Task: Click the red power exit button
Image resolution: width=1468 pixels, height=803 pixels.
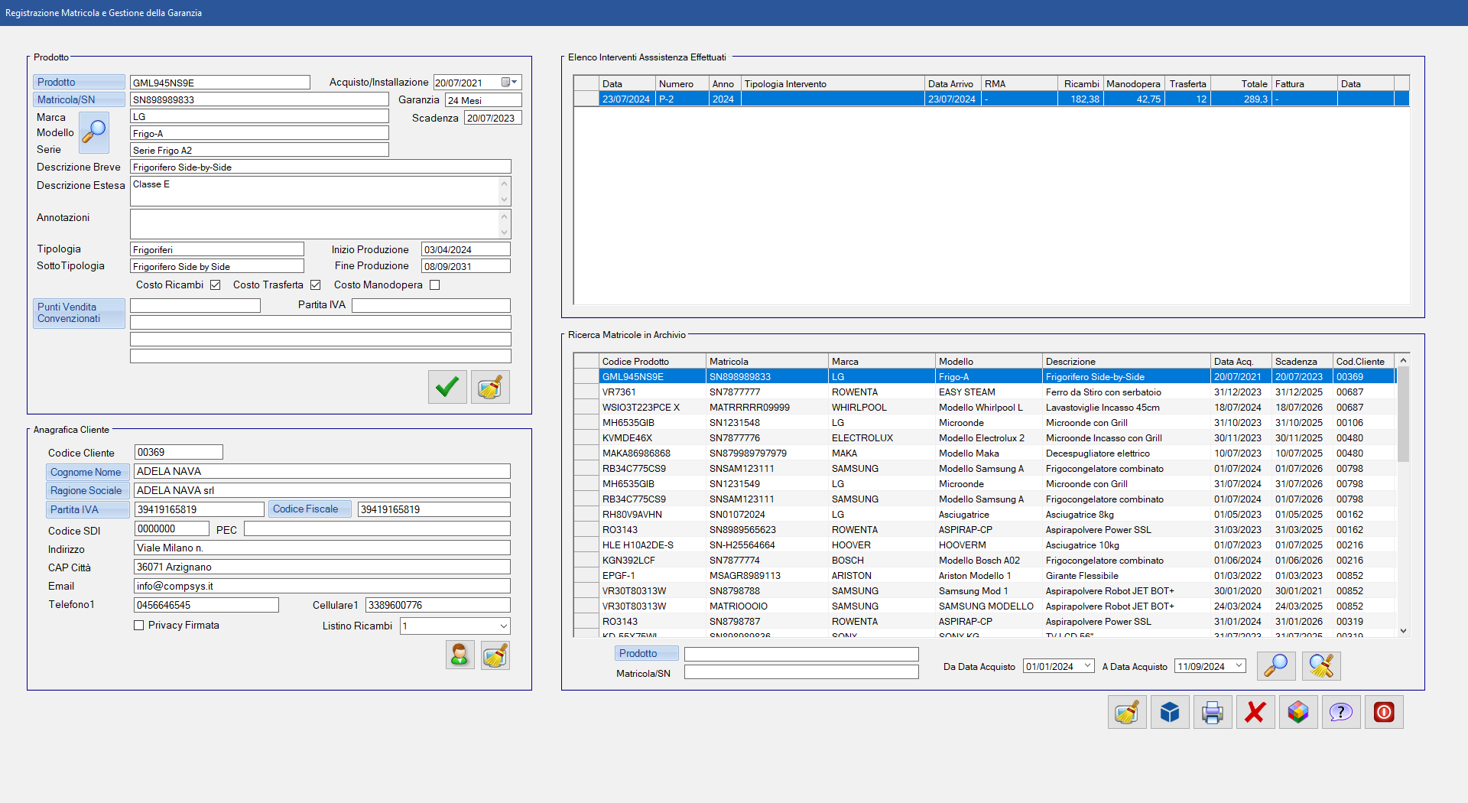Action: coord(1383,713)
